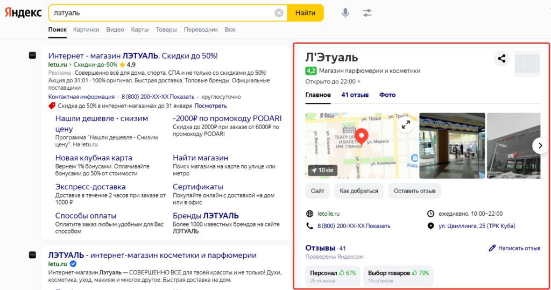Screen dimensions: 551x290
Task: Open the Найти магазин sitelink
Action: click(x=200, y=158)
